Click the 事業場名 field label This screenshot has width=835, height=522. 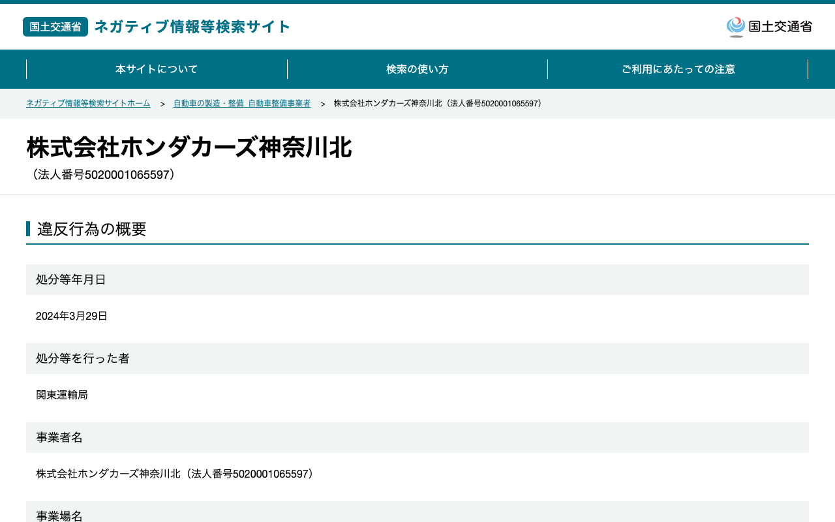pyautogui.click(x=59, y=515)
